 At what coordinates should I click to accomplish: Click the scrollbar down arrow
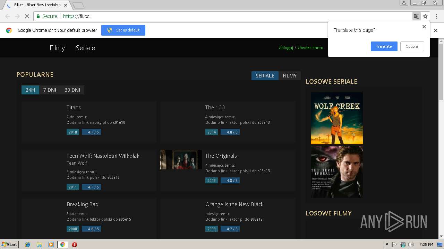point(441,237)
